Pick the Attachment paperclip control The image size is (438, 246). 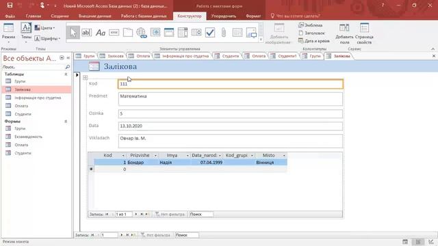224,33
